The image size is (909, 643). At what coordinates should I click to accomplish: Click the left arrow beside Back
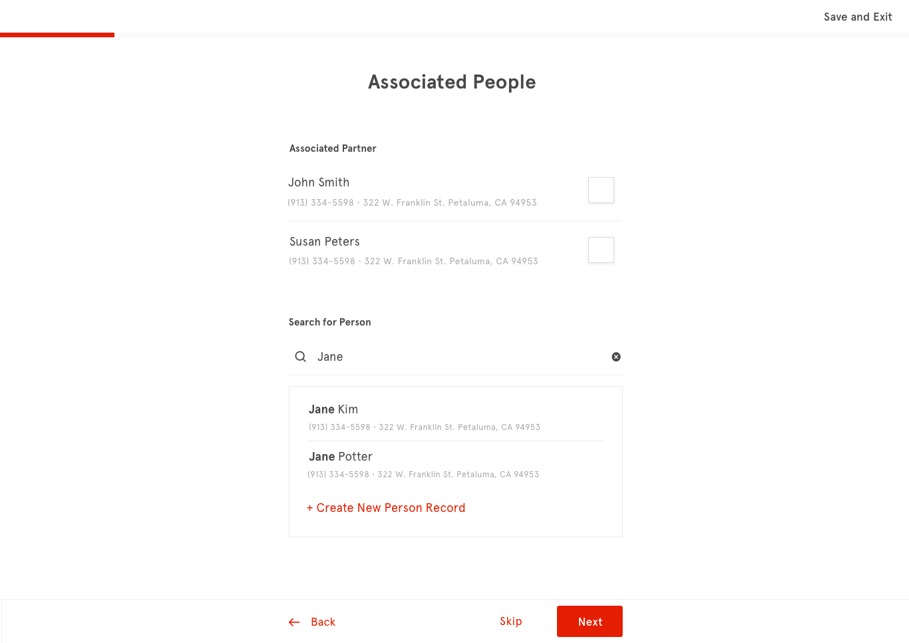pyautogui.click(x=294, y=622)
